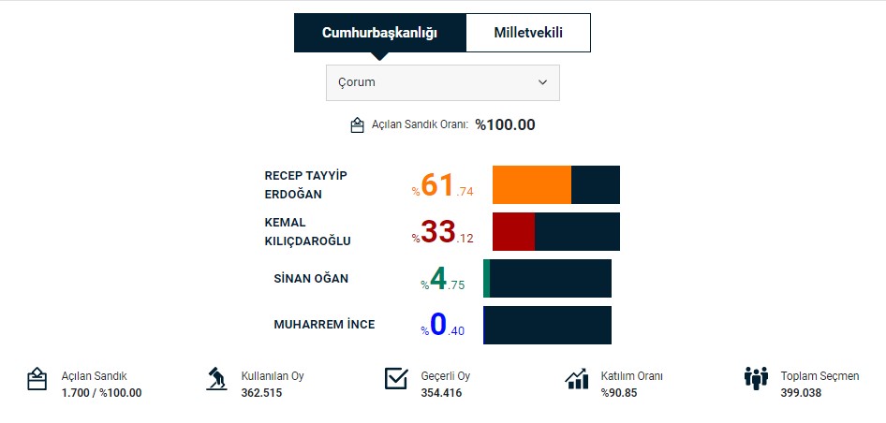The image size is (886, 423).
Task: Switch to the Milletvekili tab
Action: tap(527, 33)
